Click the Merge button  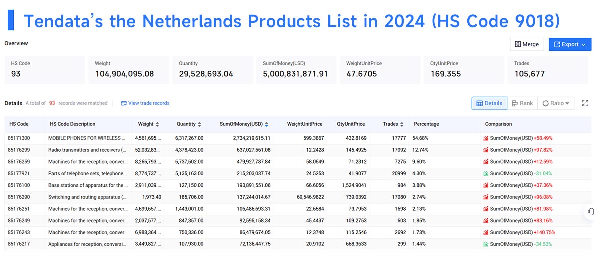click(x=527, y=45)
